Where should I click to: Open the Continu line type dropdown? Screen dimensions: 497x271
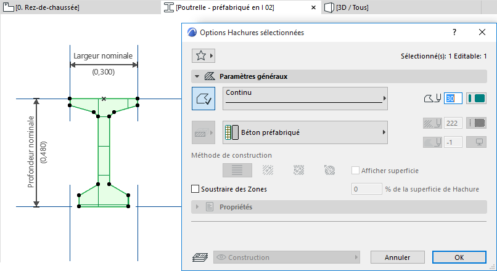point(306,99)
